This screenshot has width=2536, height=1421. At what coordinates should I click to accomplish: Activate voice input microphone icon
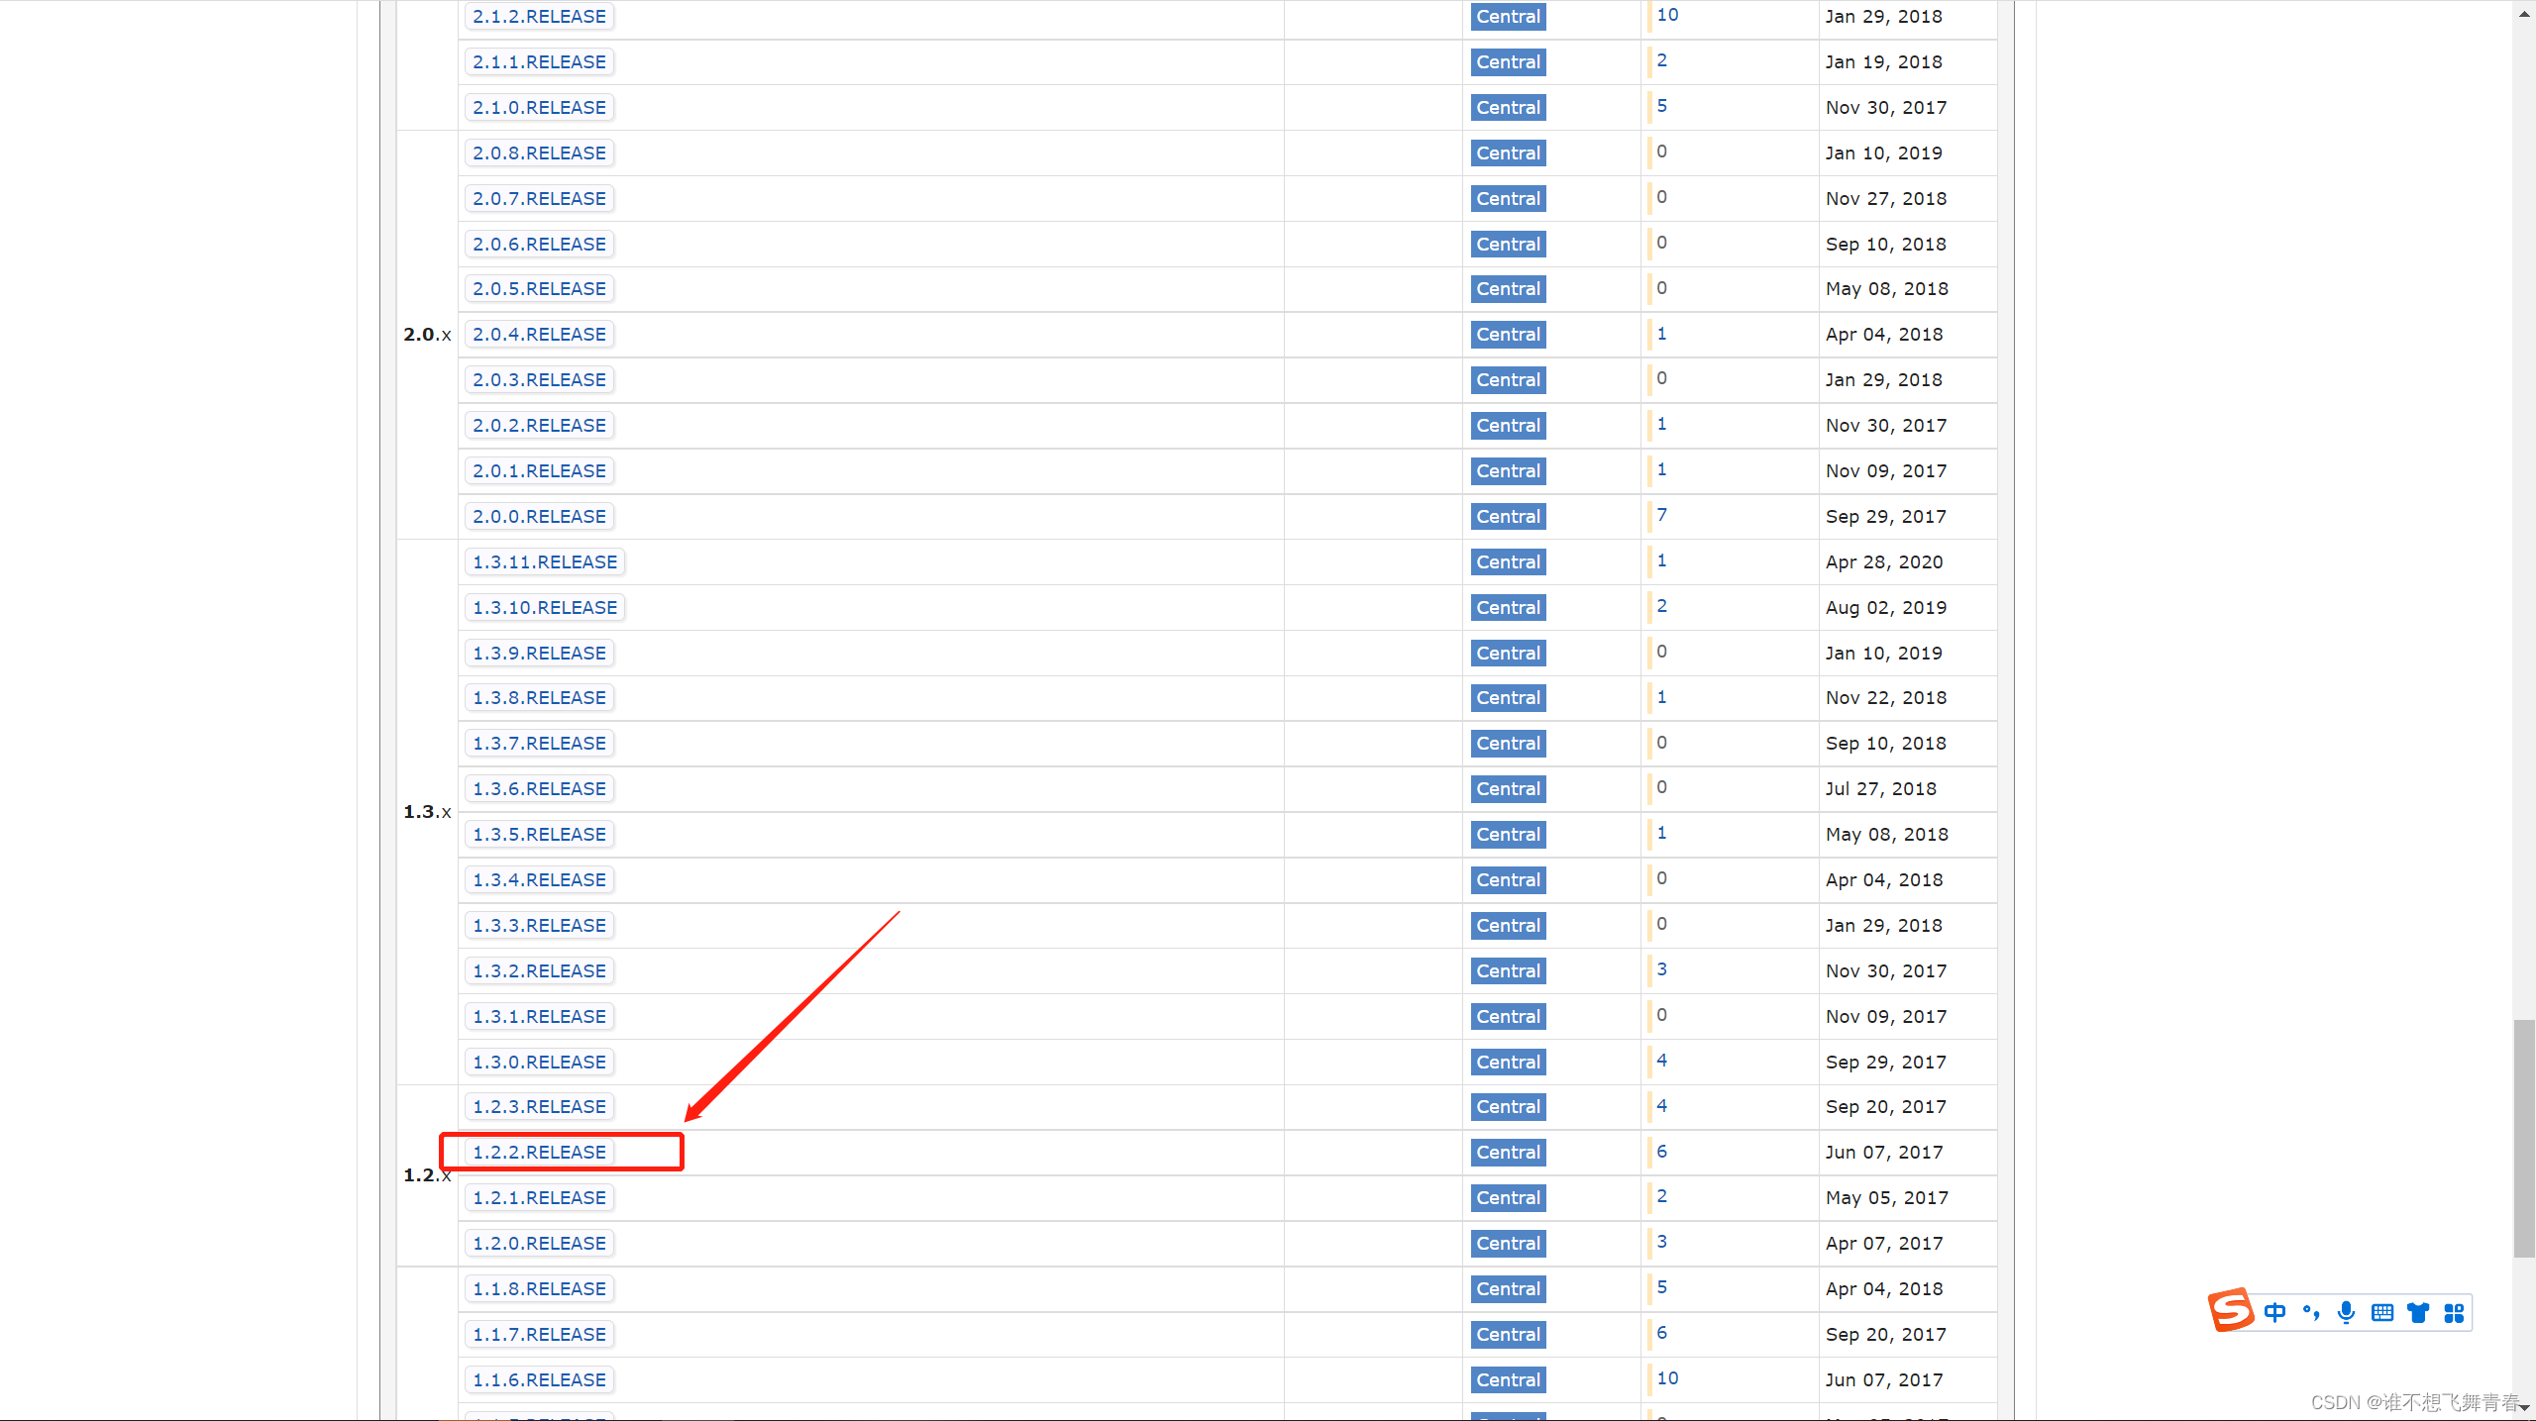tap(2346, 1313)
